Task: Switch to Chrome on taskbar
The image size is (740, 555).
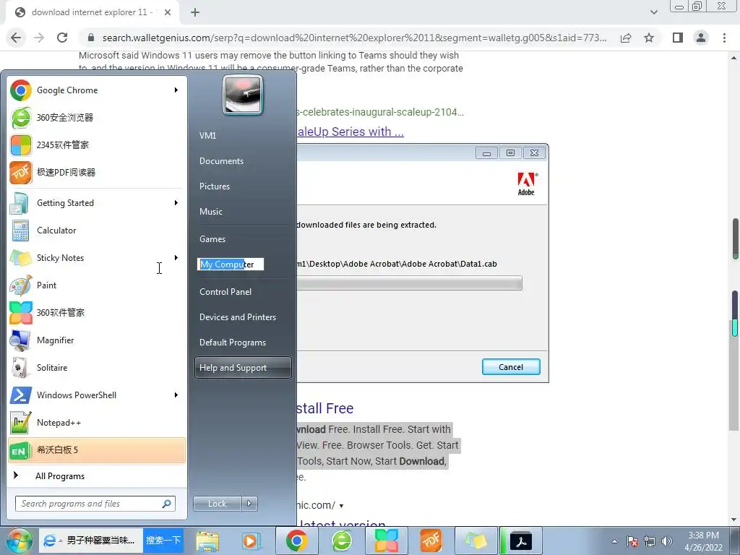Action: click(296, 541)
